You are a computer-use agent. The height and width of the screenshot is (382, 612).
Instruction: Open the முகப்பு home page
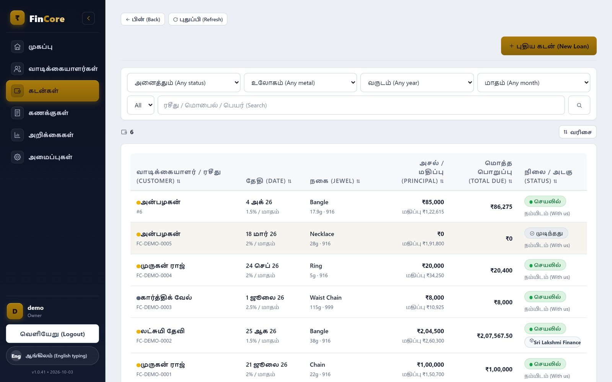(52, 47)
